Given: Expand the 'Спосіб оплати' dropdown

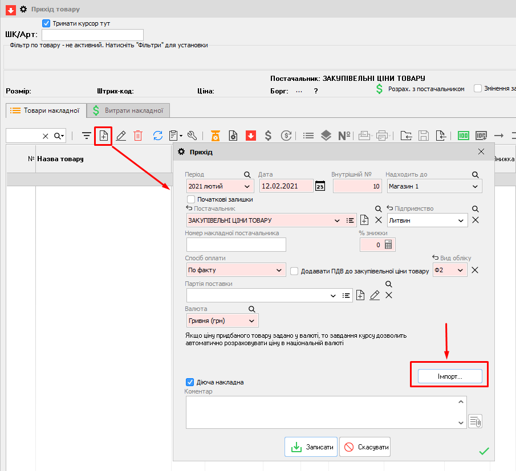Looking at the screenshot, I should point(279,271).
